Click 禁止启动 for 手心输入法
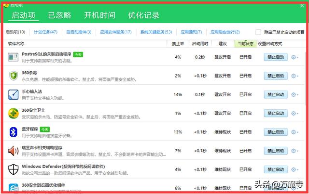This screenshot has height=194, width=309. tap(276, 95)
